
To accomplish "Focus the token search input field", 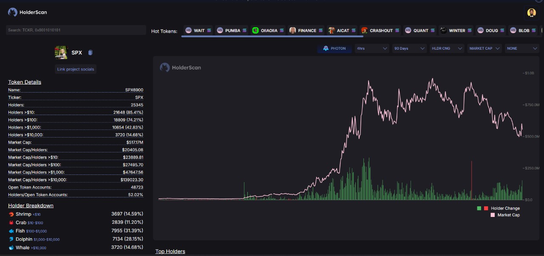I will [x=76, y=30].
